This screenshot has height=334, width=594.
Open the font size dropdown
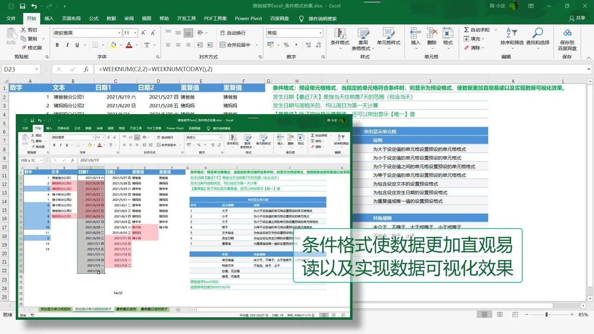click(135, 33)
